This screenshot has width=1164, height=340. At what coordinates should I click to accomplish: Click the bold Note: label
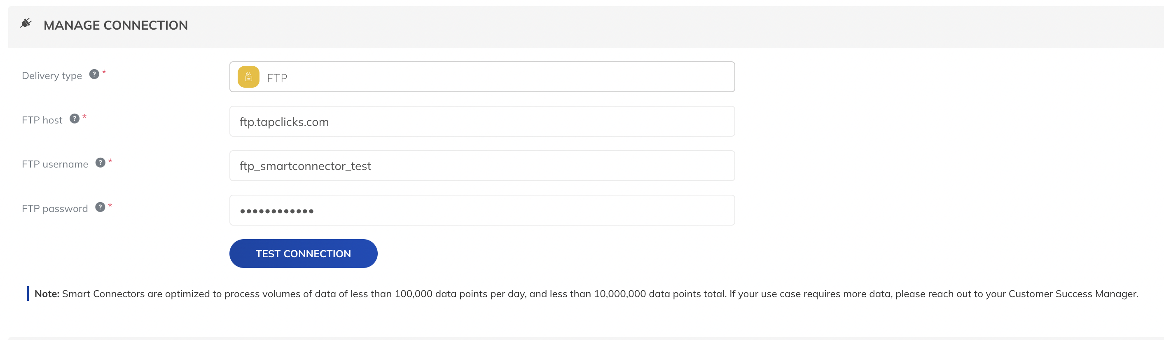tap(47, 294)
